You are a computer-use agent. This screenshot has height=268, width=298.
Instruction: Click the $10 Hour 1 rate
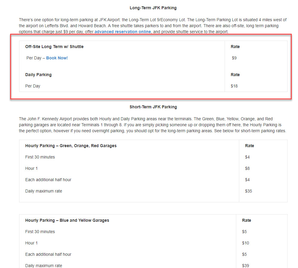[x=245, y=243]
